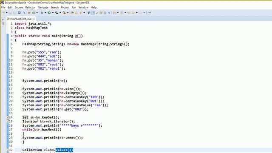Click the New file toolbar icon
Viewport: 272px width, 153px height.
click(x=3, y=13)
